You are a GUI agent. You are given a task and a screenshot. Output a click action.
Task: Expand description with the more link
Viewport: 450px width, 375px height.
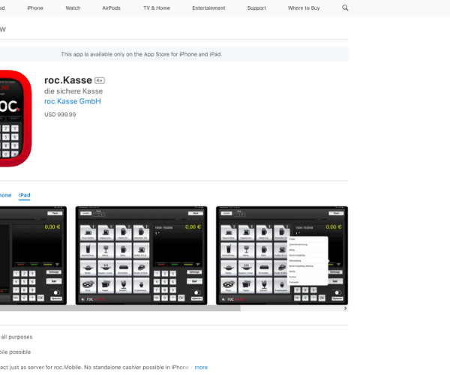(x=201, y=367)
